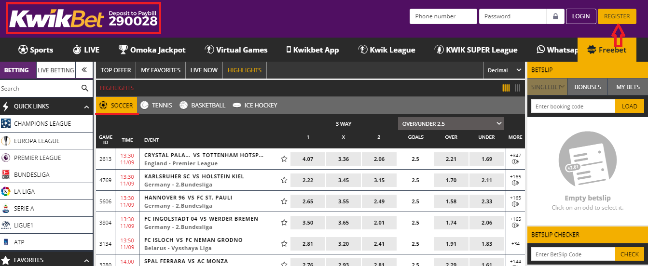Click the Europa League icon
Screen dimensions: 648x266
click(x=6, y=141)
